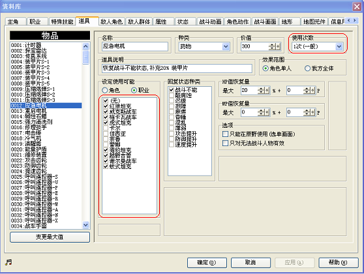Click the 帮助 button
Image resolution: width=364 pixels, height=274 pixels.
coord(338,263)
